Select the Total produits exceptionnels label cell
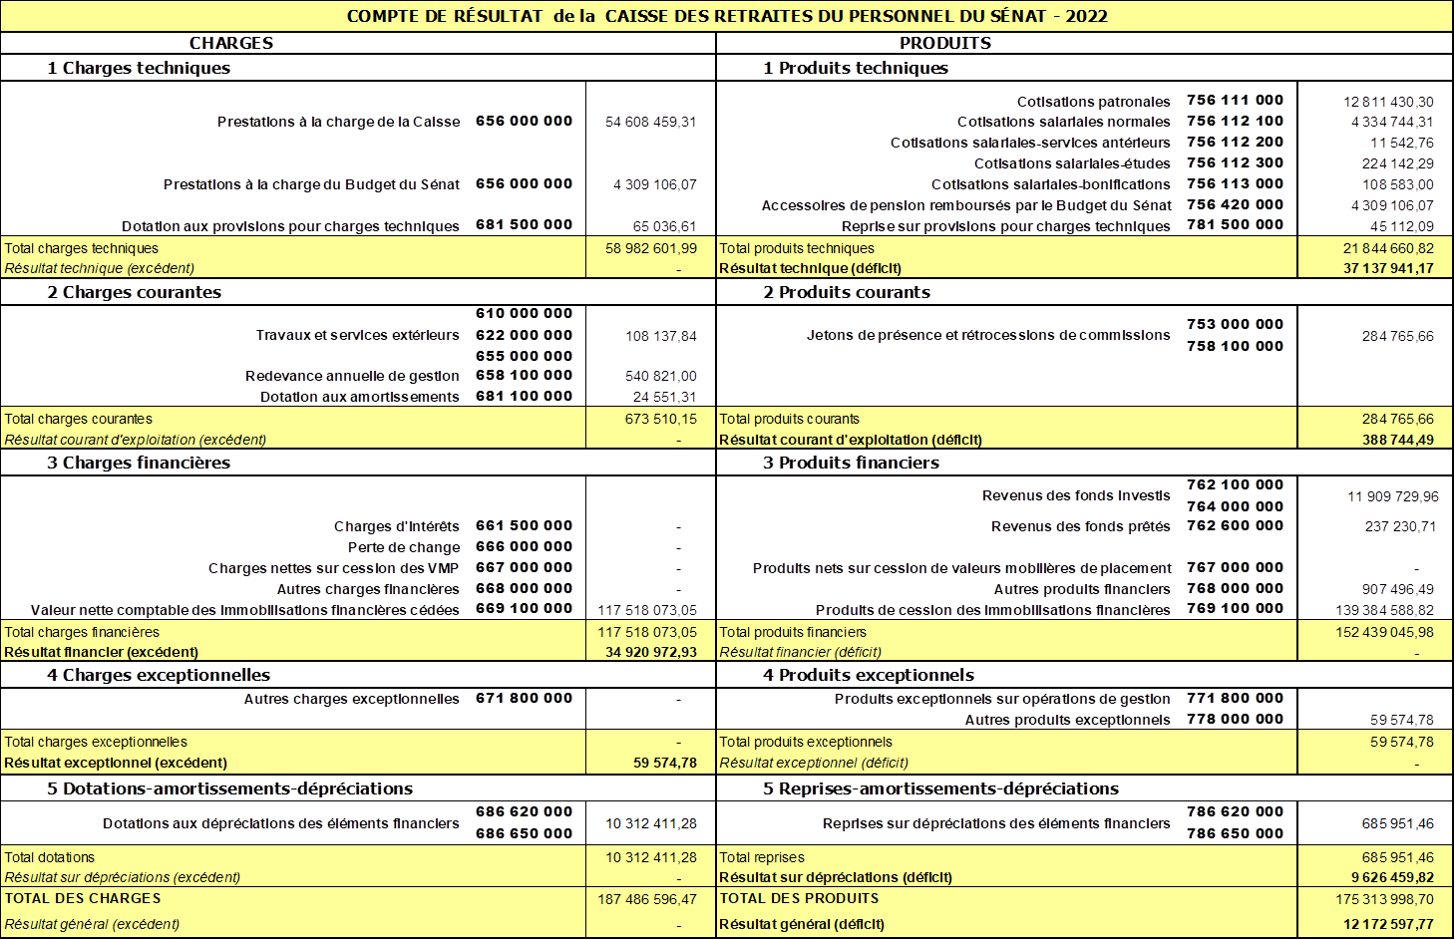The image size is (1455, 940). click(x=1006, y=742)
